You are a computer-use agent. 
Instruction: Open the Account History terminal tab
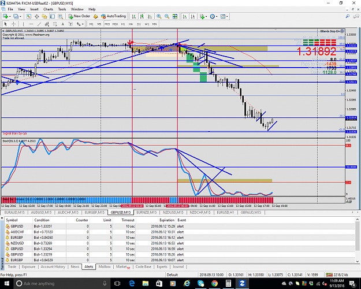53,266
